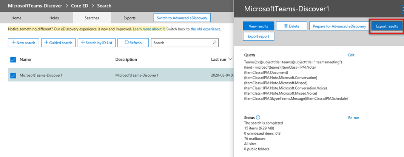The image size is (404, 157).
Task: Uncheck the MicrosoftTeams-Discover1 row checkbox
Action: pyautogui.click(x=13, y=75)
